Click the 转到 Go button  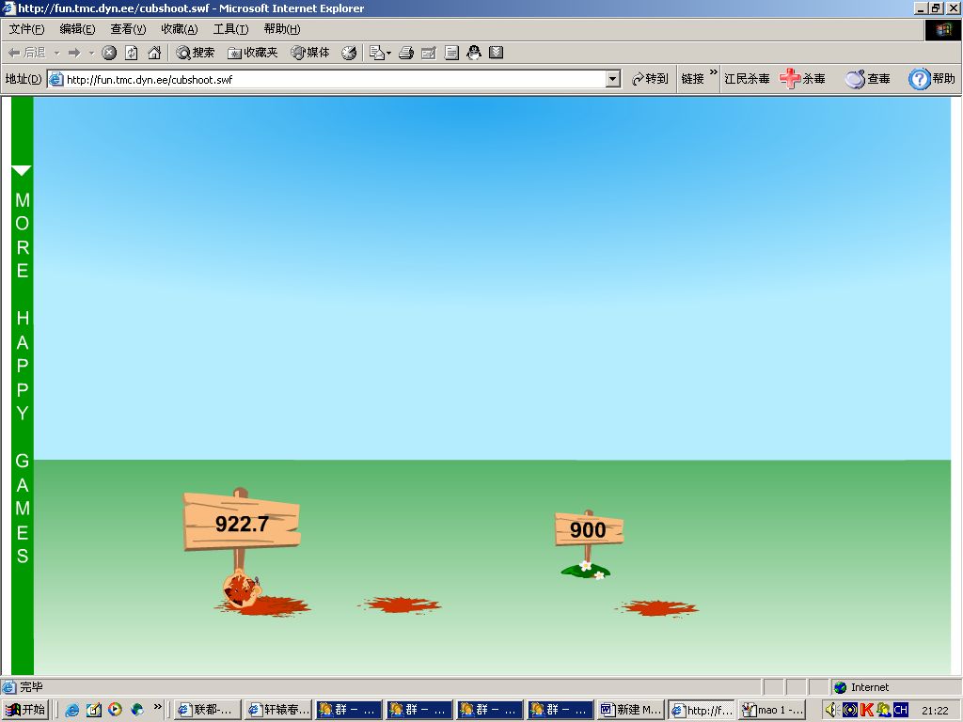pos(650,79)
